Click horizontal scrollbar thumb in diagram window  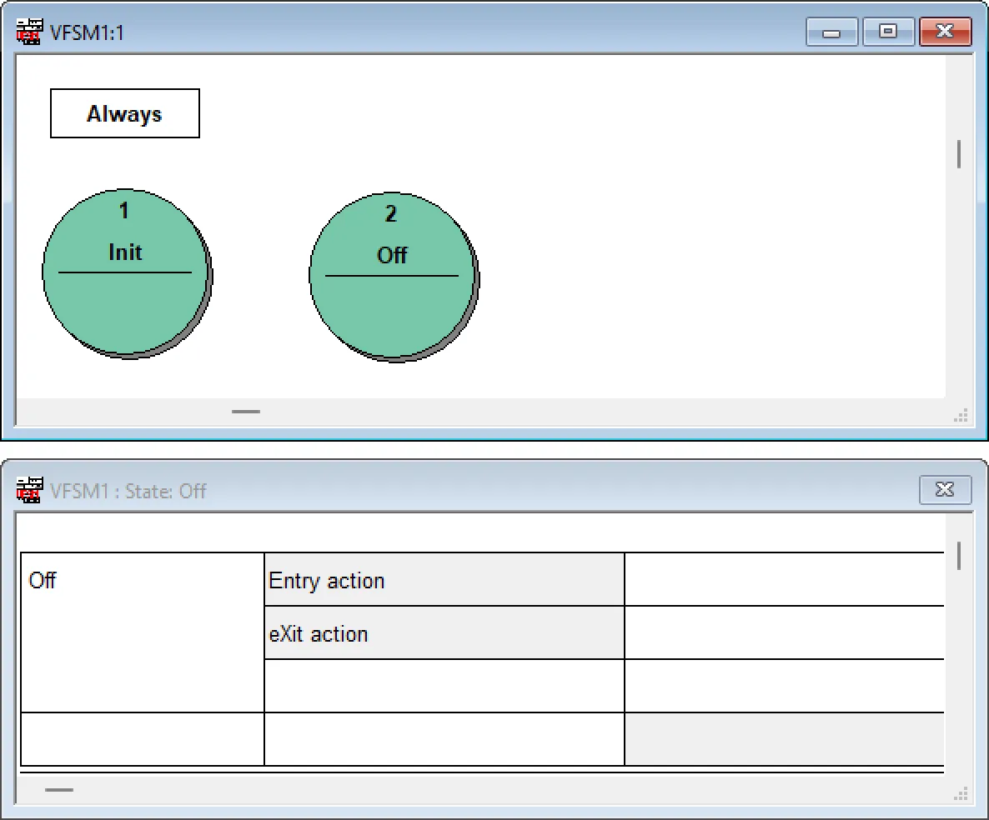click(246, 411)
